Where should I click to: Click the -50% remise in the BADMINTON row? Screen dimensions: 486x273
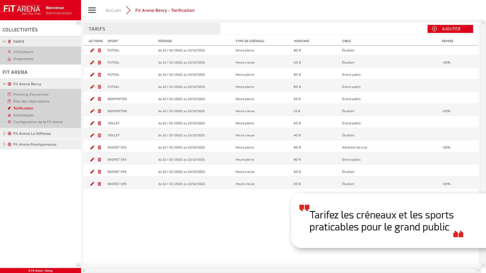446,111
